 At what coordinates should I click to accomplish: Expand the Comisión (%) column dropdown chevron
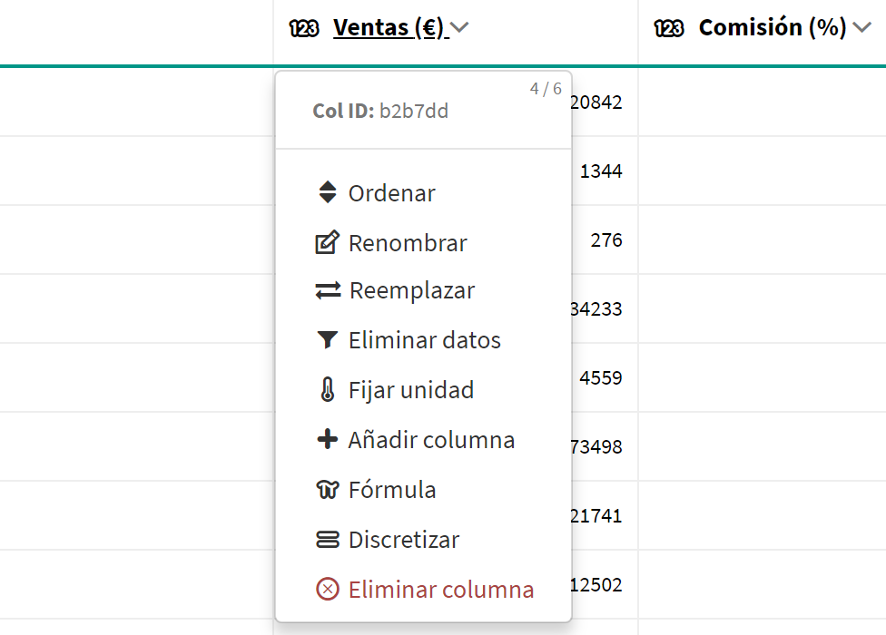click(x=861, y=28)
